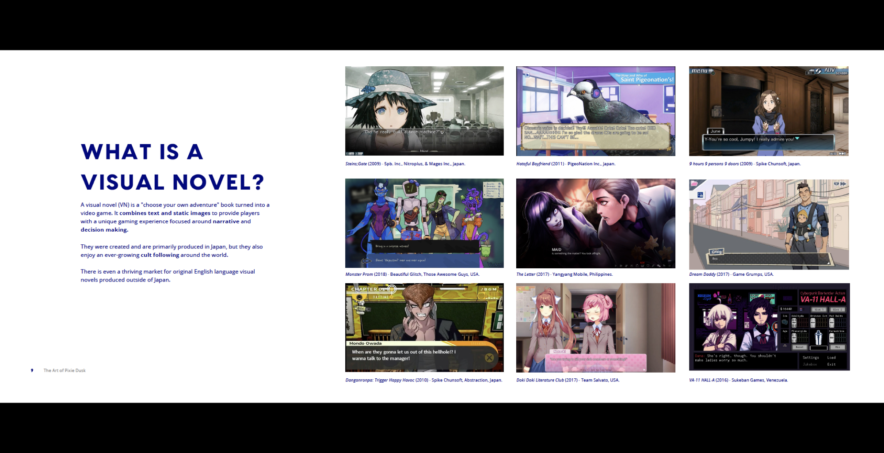The width and height of the screenshot is (884, 453).
Task: Click 'Load' in the VA-11 HALL-A screenshot
Action: click(831, 358)
